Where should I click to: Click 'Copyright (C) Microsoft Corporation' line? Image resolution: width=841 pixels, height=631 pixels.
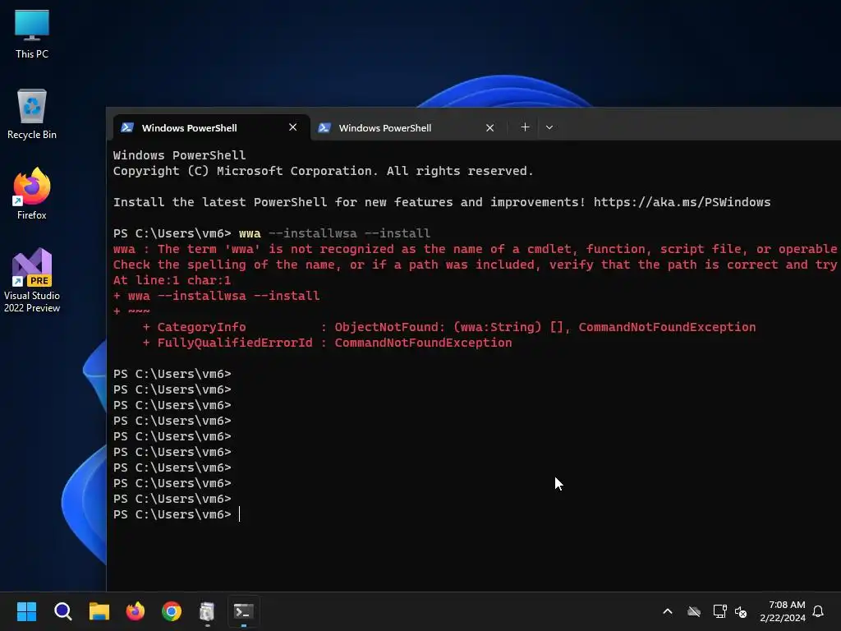pos(324,171)
